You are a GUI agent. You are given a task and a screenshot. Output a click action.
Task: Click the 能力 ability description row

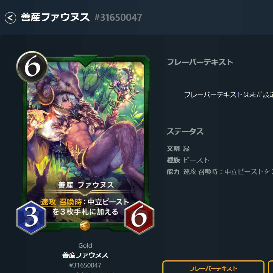220,172
